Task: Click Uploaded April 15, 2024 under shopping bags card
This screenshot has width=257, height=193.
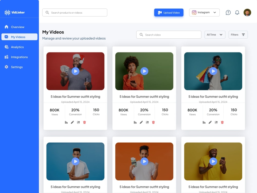Action: tap(213, 102)
